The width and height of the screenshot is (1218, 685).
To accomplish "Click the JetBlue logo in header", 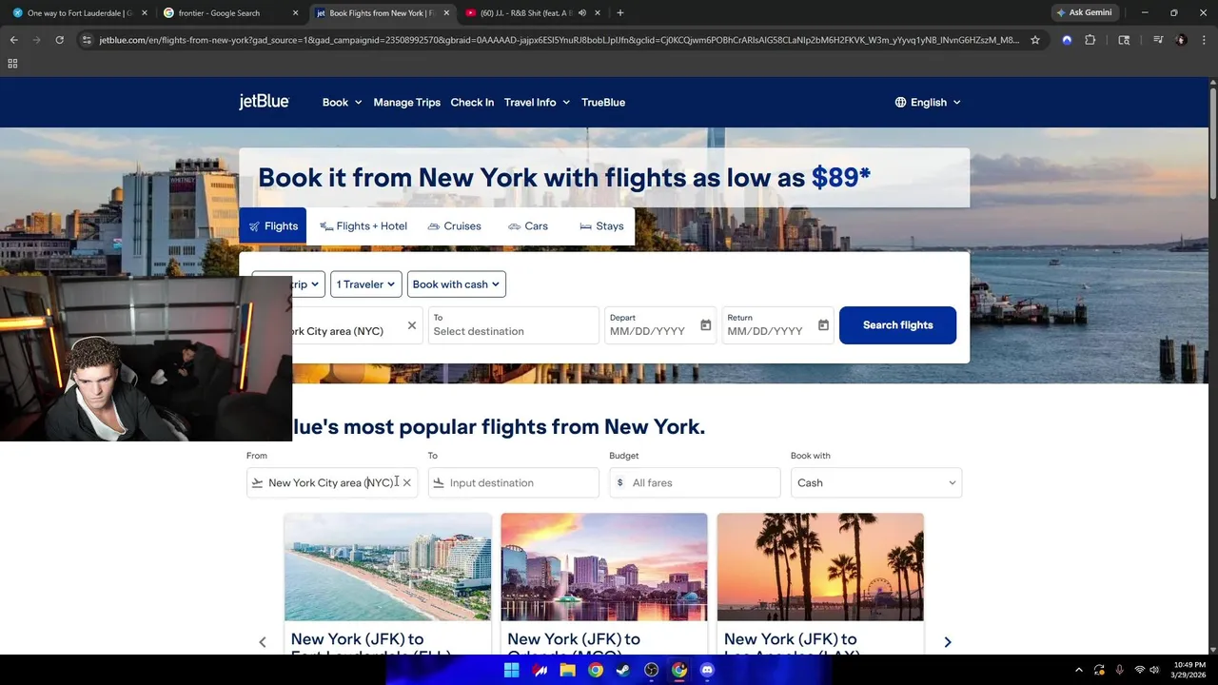I will click(x=264, y=102).
